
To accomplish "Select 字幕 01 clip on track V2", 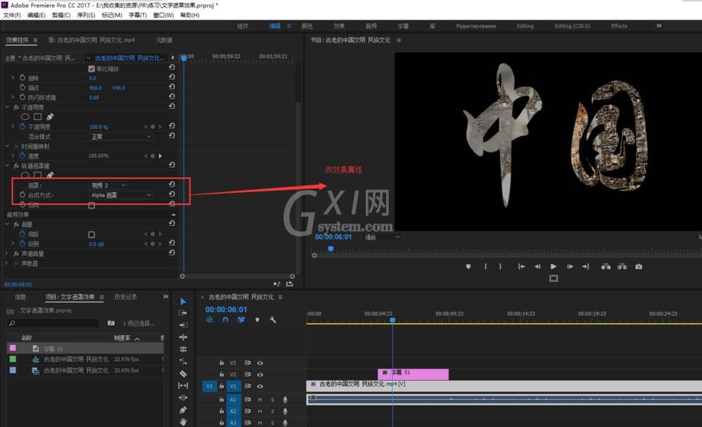I will [413, 374].
